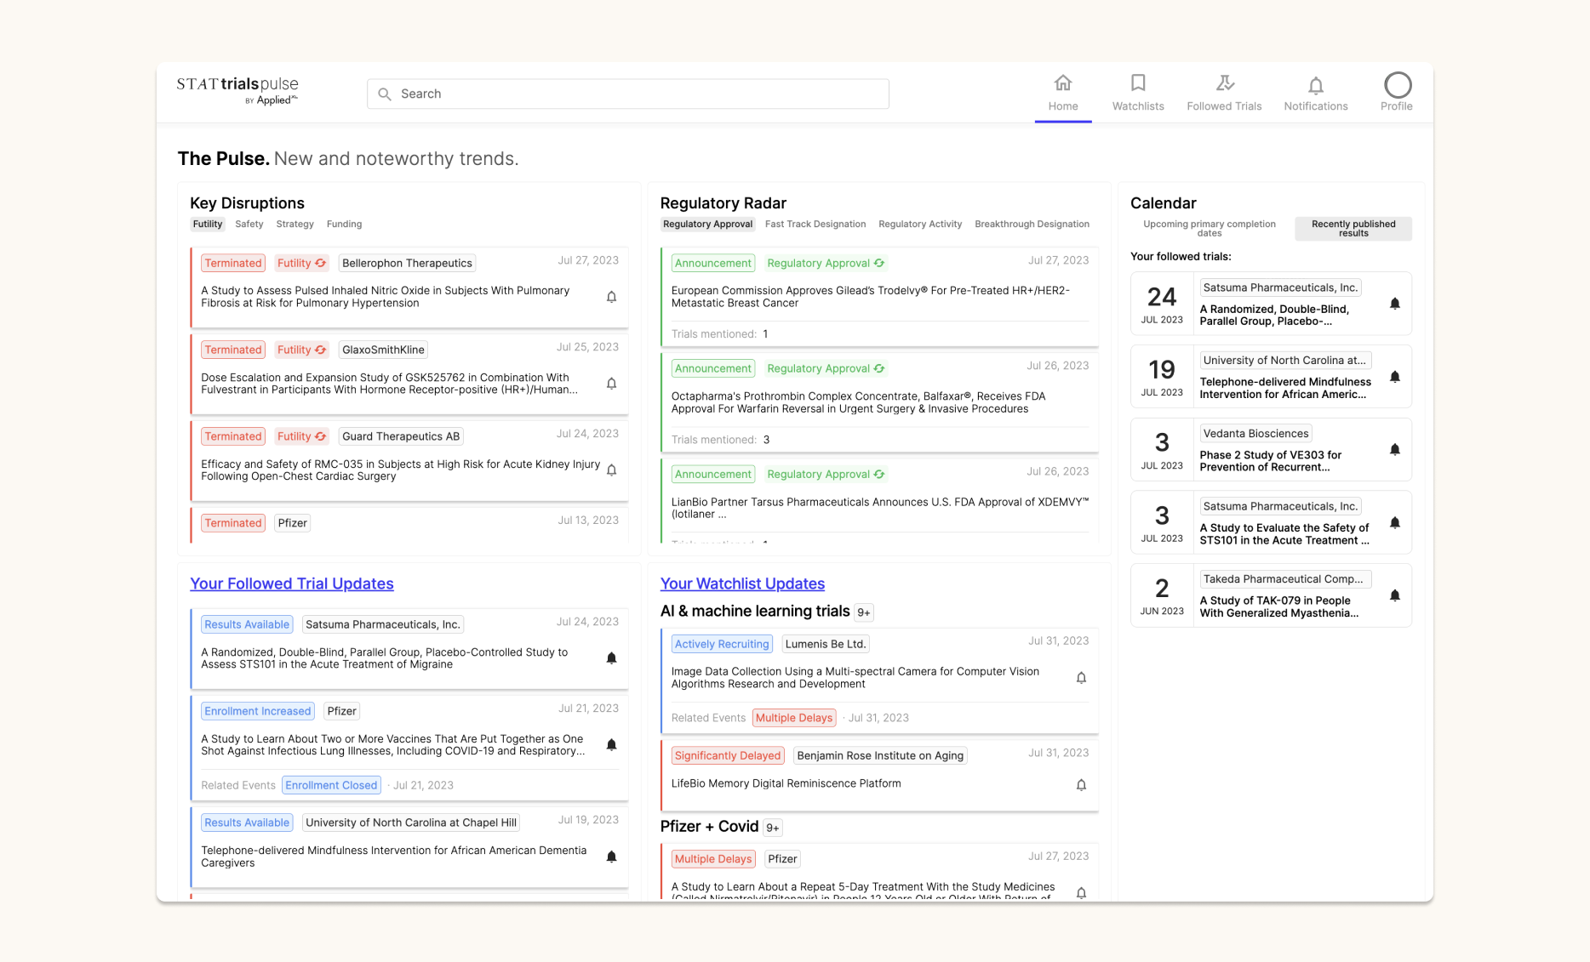Toggle bell for Bellerophon Therapeutics trial
The image size is (1590, 962).
[611, 297]
